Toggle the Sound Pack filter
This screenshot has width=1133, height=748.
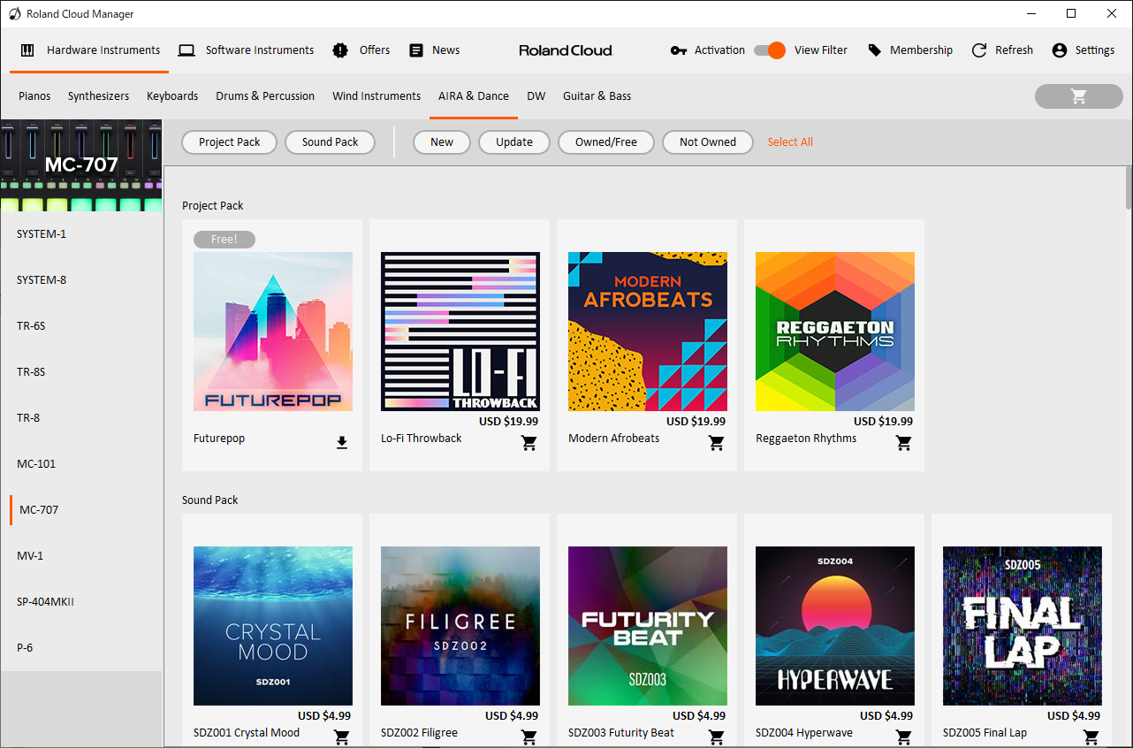click(x=331, y=142)
